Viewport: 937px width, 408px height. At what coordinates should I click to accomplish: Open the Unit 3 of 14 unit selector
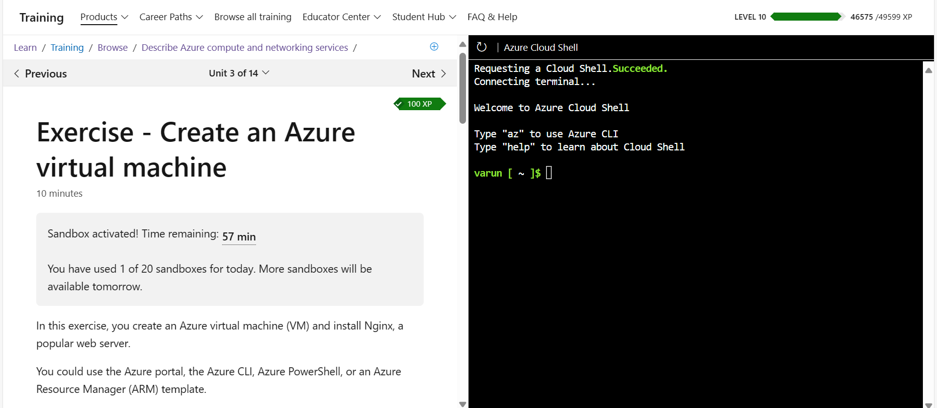239,73
